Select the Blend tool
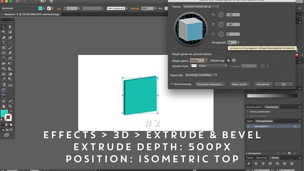This screenshot has width=304, height=171. click(10, 79)
